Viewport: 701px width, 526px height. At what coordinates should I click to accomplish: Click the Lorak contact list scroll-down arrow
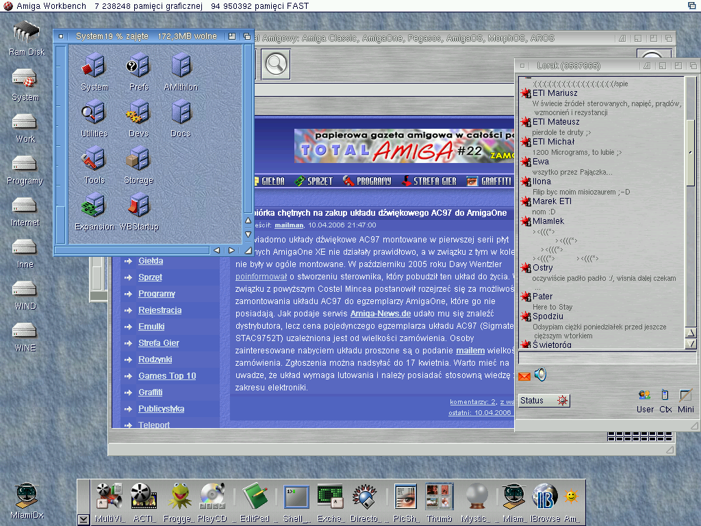(x=691, y=344)
